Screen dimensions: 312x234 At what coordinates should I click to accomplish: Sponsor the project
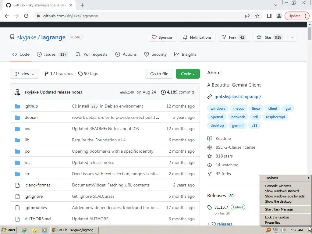162,37
